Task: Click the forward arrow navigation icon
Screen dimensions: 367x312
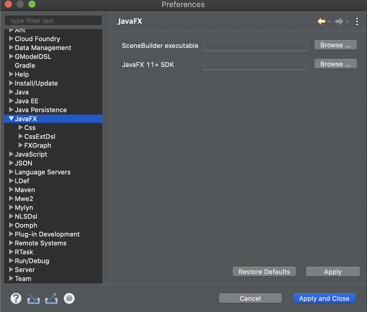Action: [339, 21]
